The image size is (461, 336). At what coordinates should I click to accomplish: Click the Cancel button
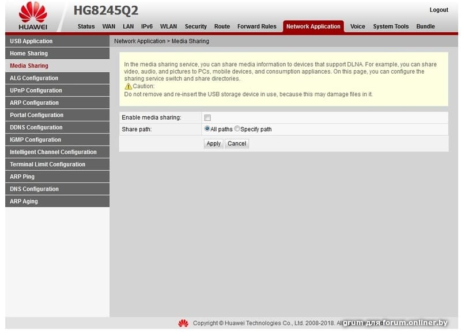pos(236,144)
